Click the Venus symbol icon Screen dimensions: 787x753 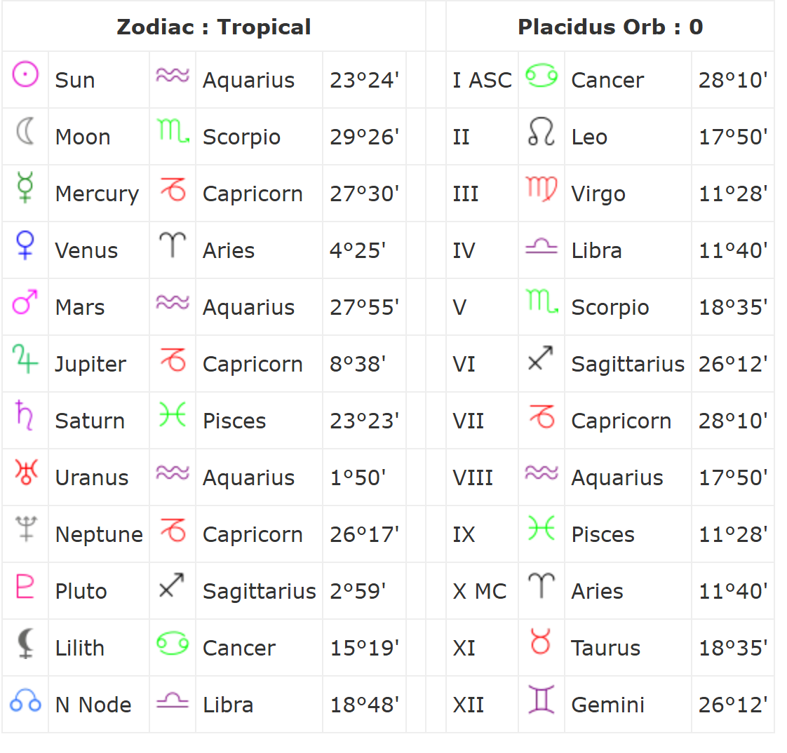pos(25,245)
